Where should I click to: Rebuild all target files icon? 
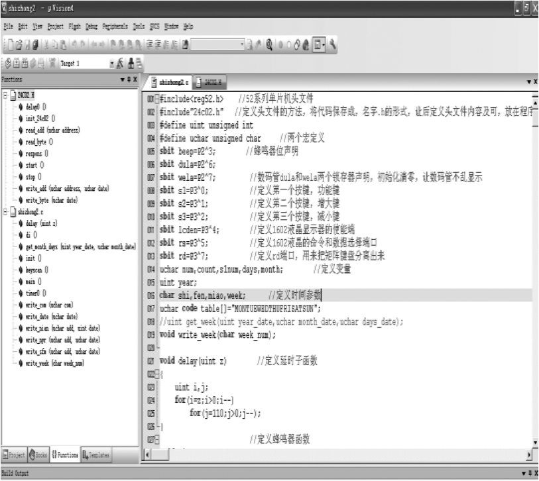coord(25,63)
